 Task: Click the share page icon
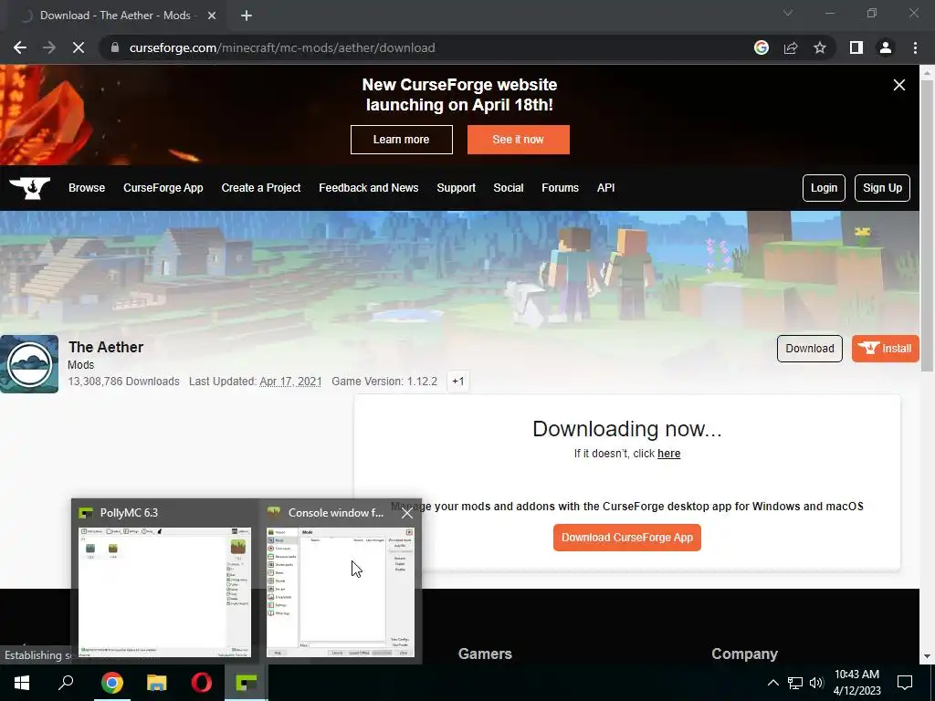(791, 47)
